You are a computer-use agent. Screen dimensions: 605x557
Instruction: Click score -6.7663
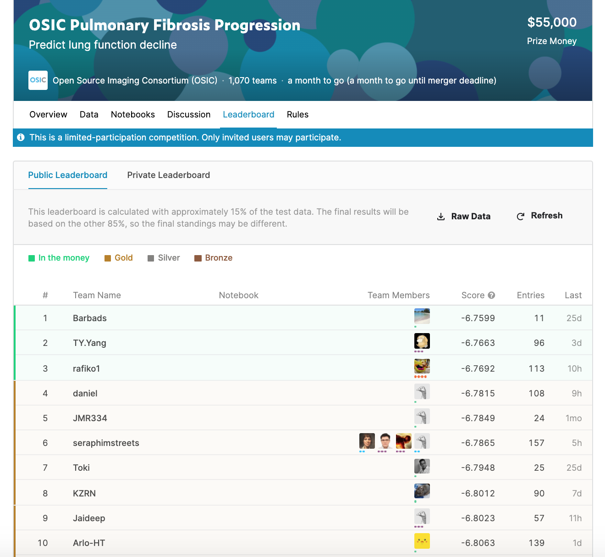478,343
